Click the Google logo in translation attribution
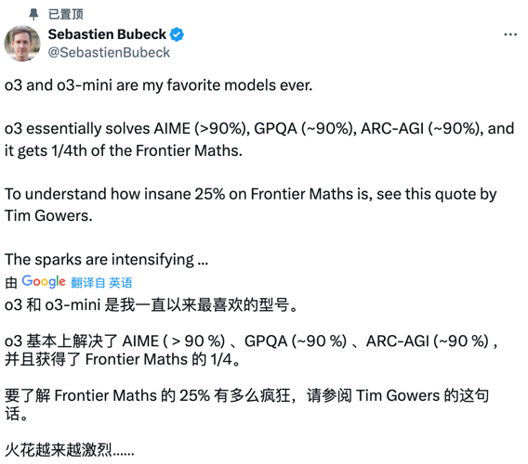Image resolution: width=528 pixels, height=464 pixels. click(x=44, y=281)
